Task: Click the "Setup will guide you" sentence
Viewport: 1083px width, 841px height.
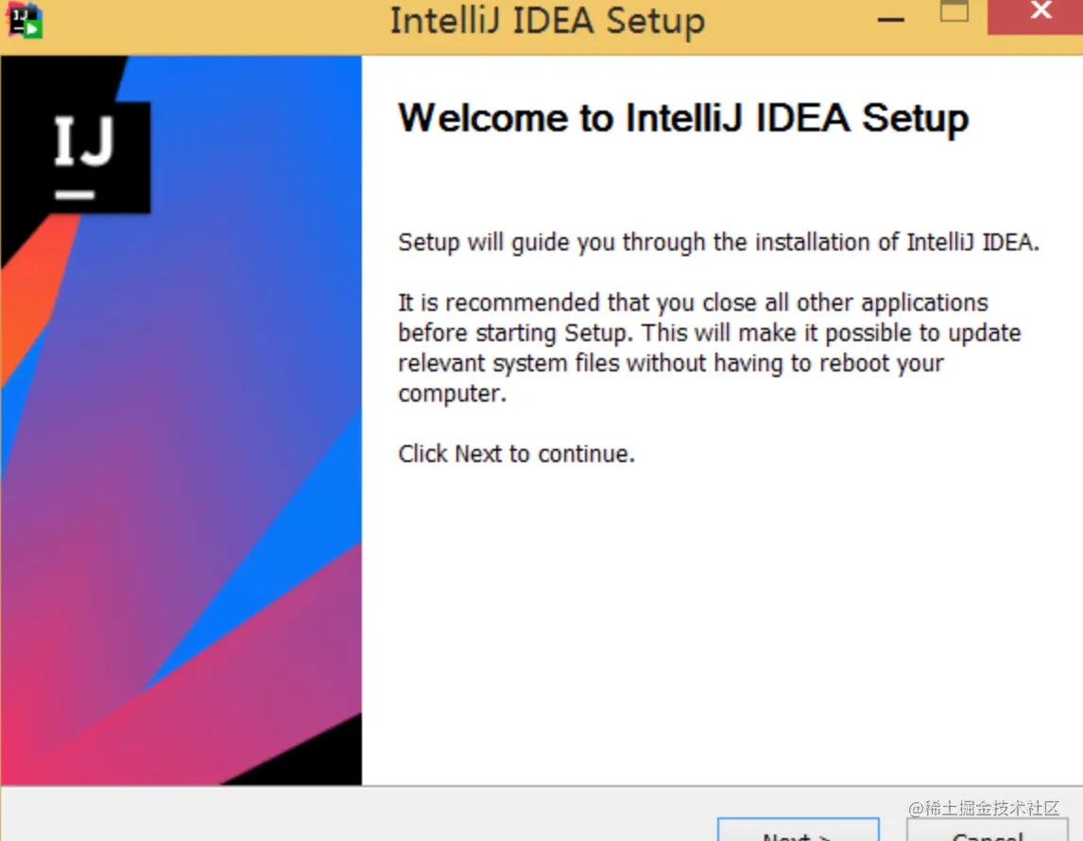Action: click(718, 242)
